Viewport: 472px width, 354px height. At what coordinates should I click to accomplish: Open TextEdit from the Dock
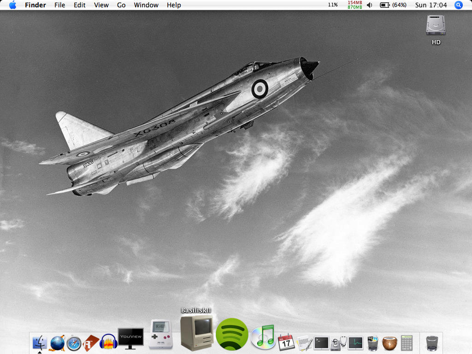(x=305, y=342)
